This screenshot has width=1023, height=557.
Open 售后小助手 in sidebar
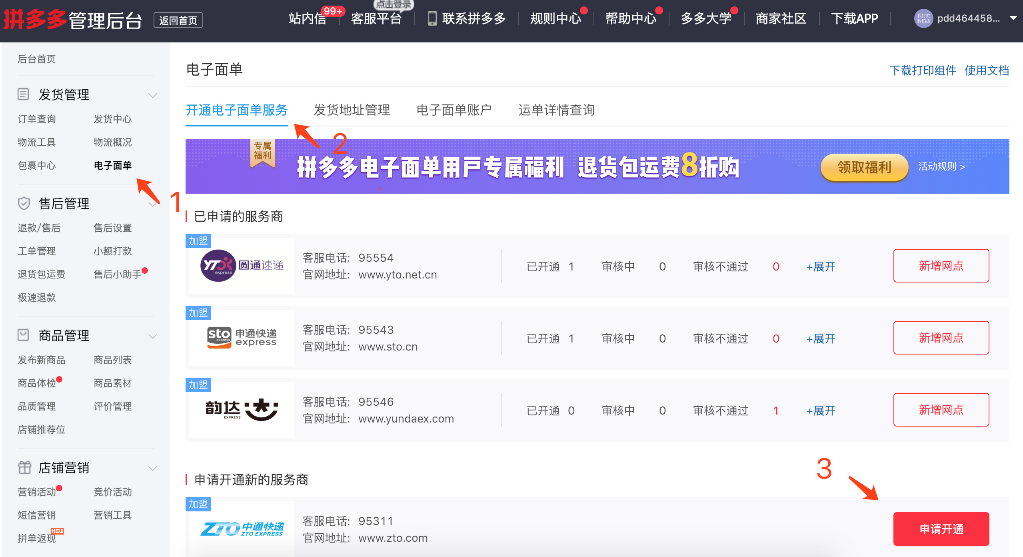[118, 274]
